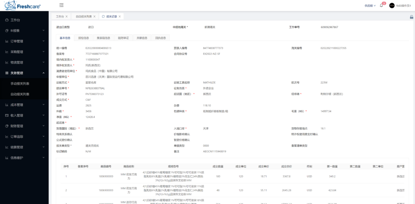
Task: Click the 物流管理 sidebar icon
Action: (7, 62)
